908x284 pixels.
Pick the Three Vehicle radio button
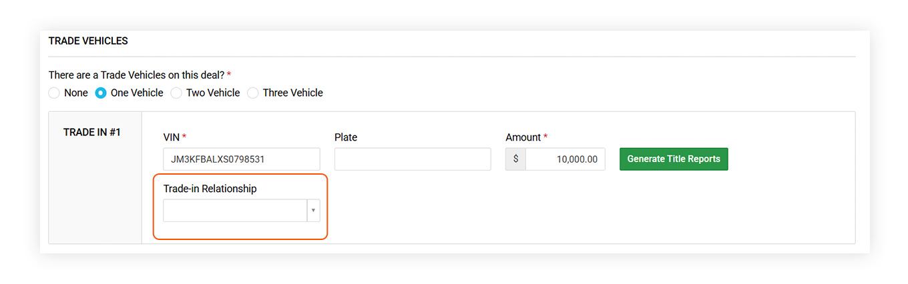(x=253, y=93)
